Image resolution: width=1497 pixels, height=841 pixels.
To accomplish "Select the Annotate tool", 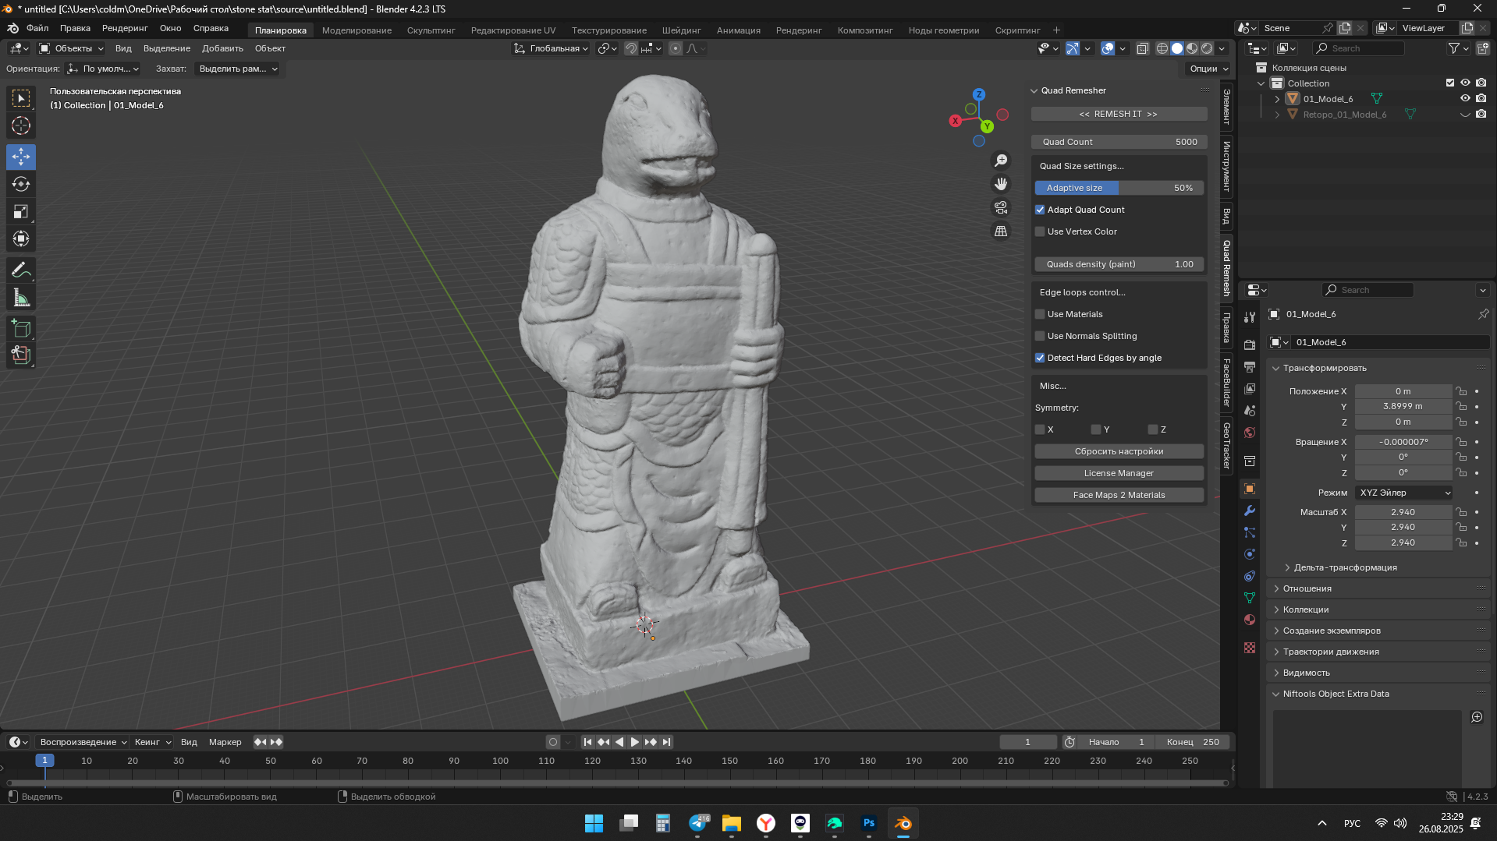I will pyautogui.click(x=21, y=270).
